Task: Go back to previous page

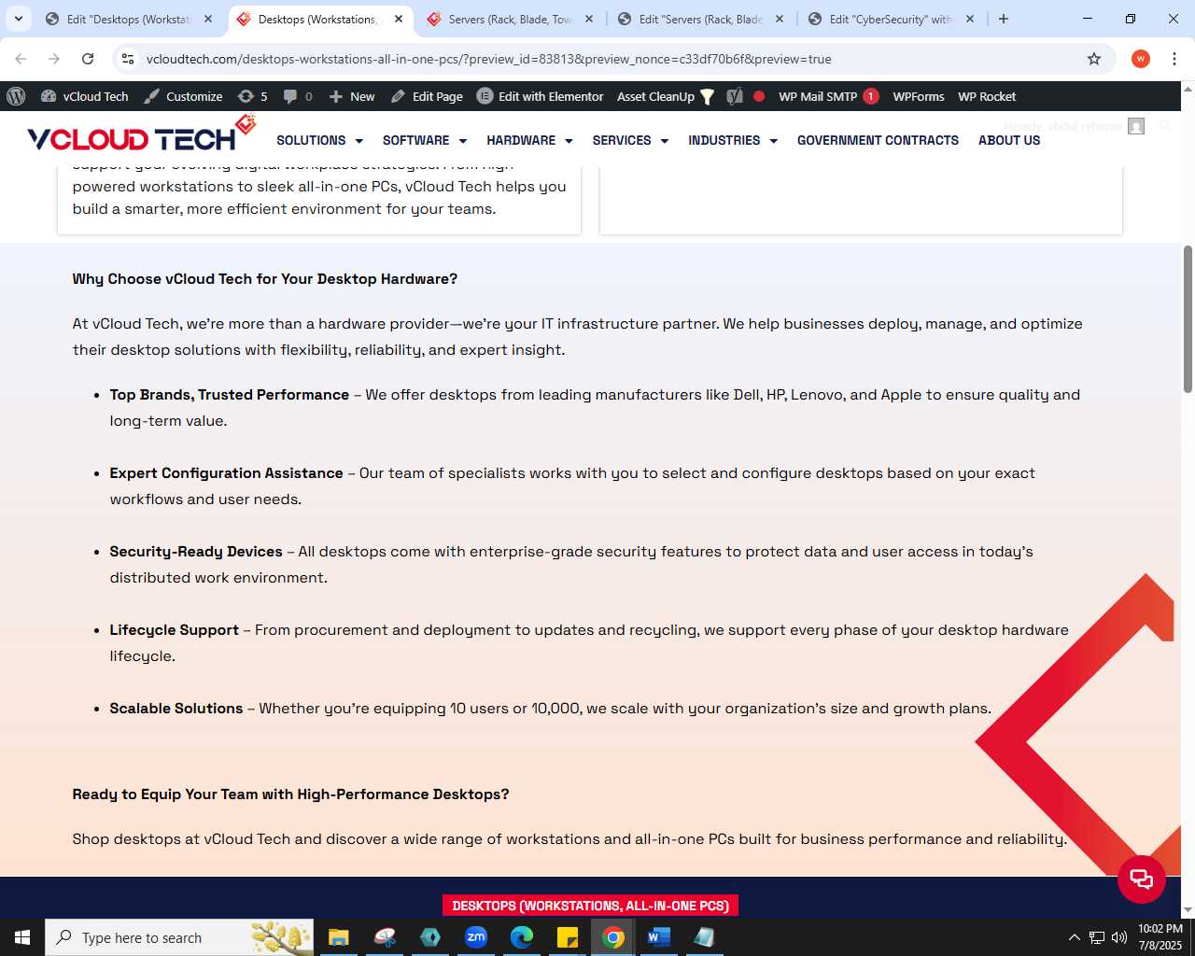Action: tap(21, 59)
